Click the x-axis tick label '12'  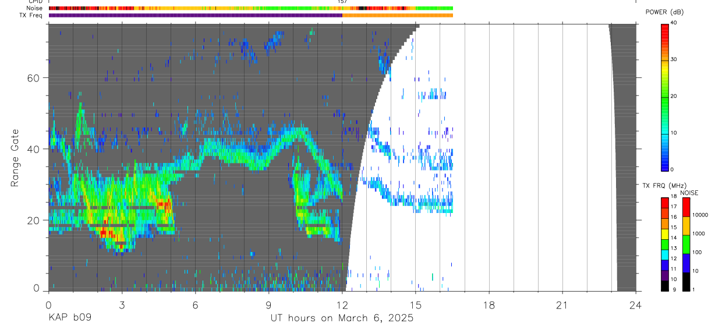point(342,306)
